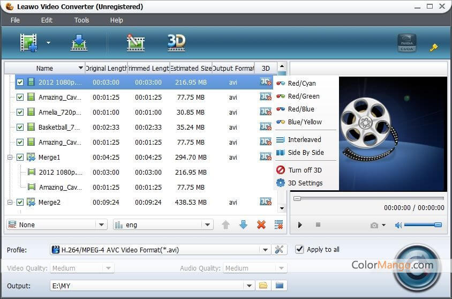Screen dimensions: 452x299
Task: Select Interleaved 3D mode
Action: (x=306, y=139)
